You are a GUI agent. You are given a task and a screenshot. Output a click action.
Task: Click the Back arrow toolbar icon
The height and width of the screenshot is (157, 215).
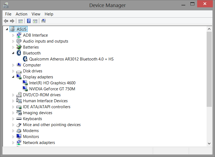(6, 21)
